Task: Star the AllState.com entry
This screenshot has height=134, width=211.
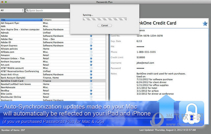Action: 91,52
